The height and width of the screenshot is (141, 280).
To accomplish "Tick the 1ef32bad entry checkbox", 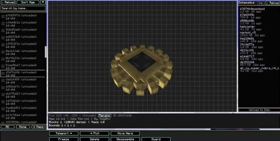I will (x=3, y=102).
